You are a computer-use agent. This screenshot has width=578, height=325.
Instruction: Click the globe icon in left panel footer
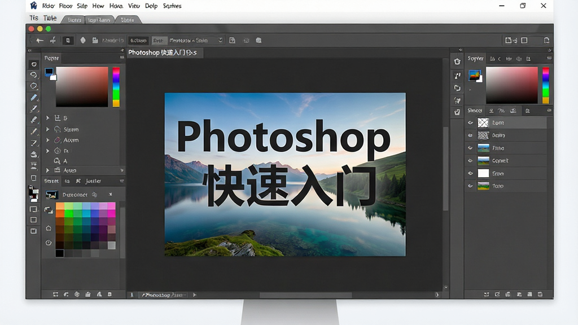coord(77,295)
